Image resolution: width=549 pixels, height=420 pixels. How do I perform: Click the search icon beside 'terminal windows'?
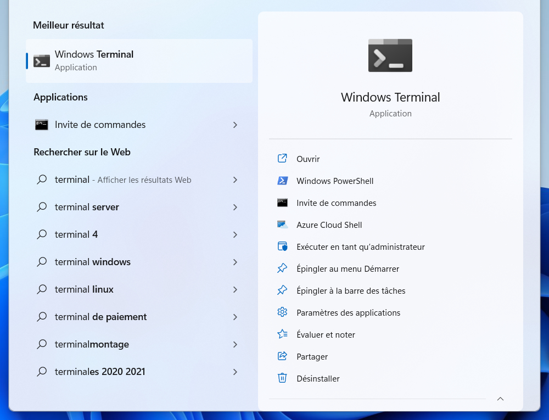point(42,262)
